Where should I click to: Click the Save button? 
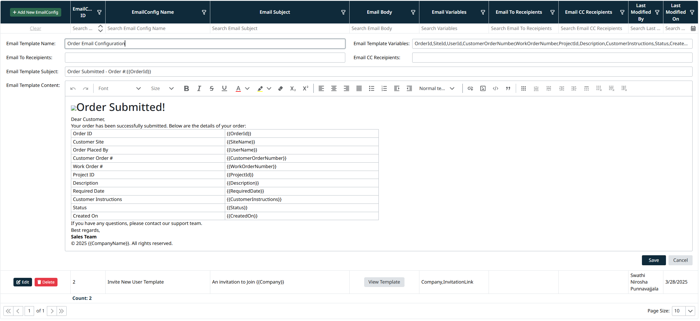tap(654, 260)
